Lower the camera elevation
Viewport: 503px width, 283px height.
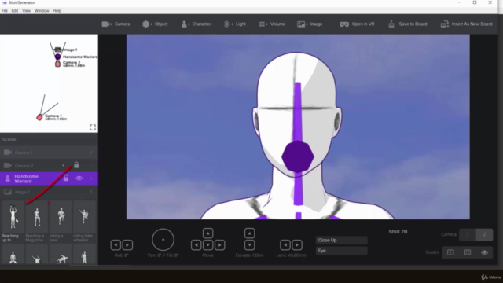pyautogui.click(x=250, y=245)
